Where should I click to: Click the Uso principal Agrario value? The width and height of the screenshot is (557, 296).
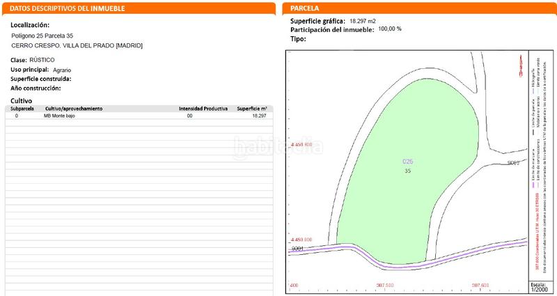62,70
